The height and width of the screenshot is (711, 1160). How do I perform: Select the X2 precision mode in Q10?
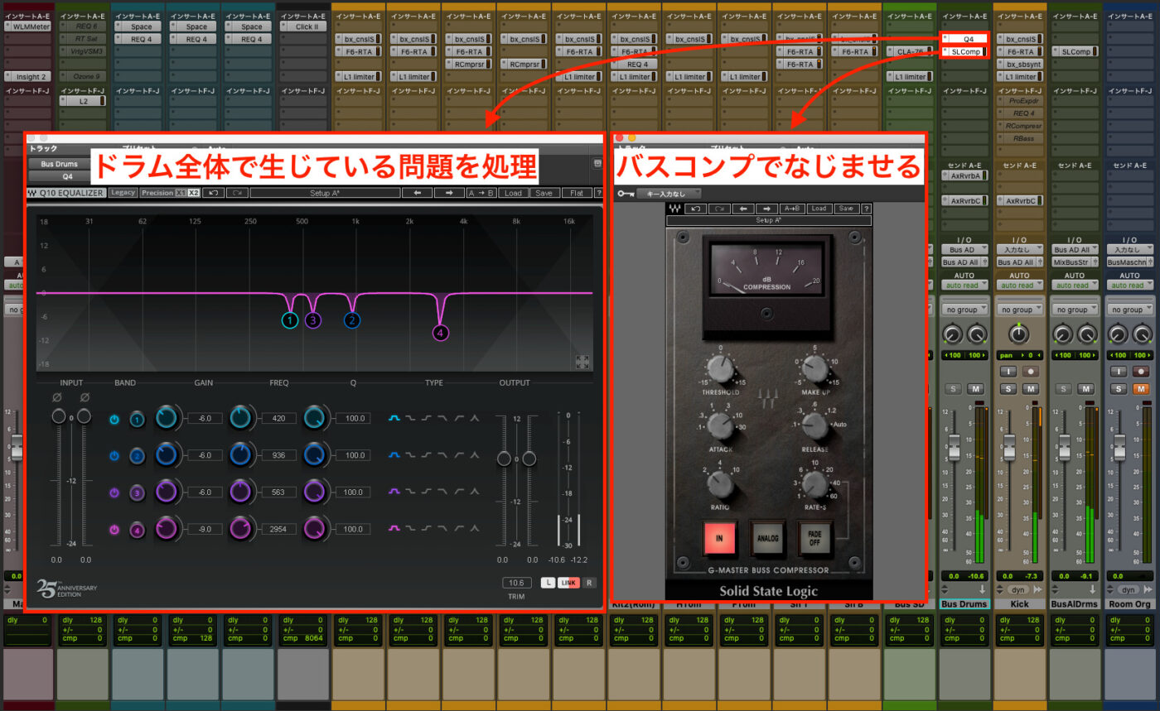pyautogui.click(x=192, y=192)
